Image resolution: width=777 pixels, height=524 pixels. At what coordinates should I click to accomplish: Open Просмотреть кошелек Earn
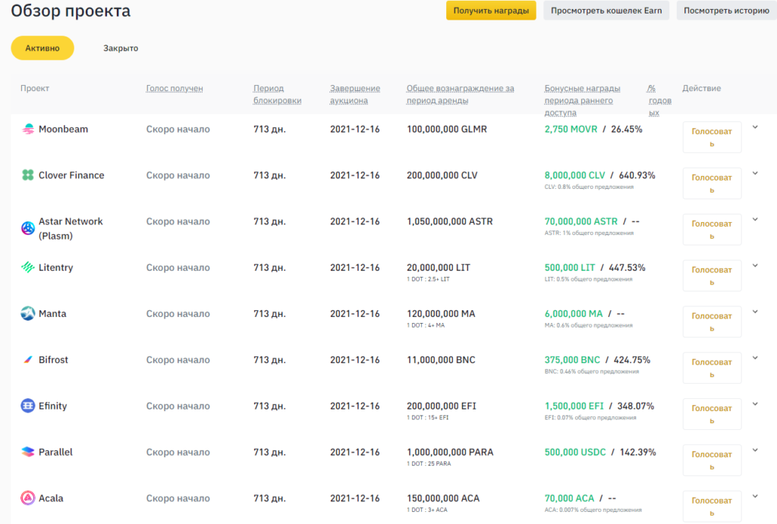point(606,11)
